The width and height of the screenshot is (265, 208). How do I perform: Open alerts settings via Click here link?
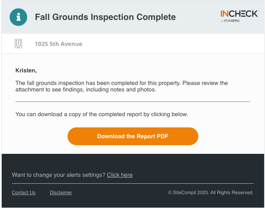coord(120,175)
